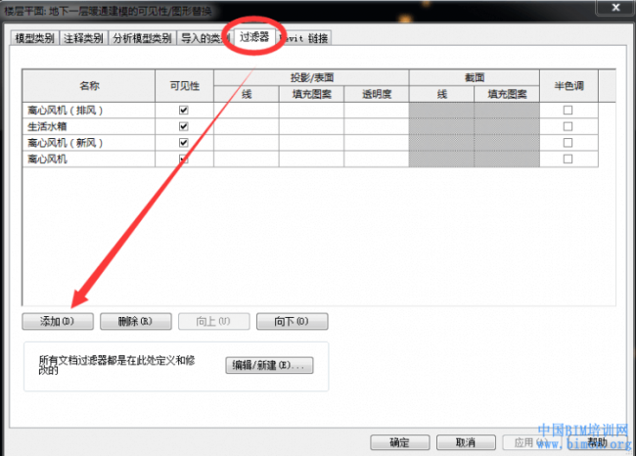Click the 删除 button
The image size is (636, 456).
(135, 321)
